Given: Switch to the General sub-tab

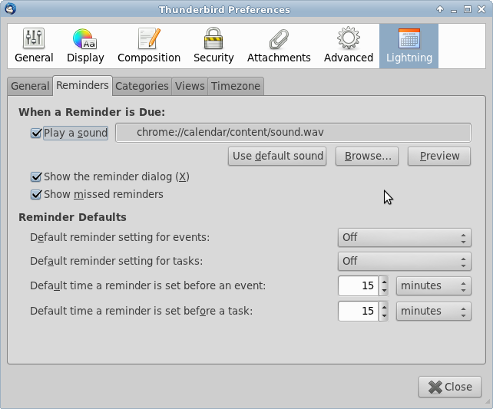Looking at the screenshot, I should point(30,86).
